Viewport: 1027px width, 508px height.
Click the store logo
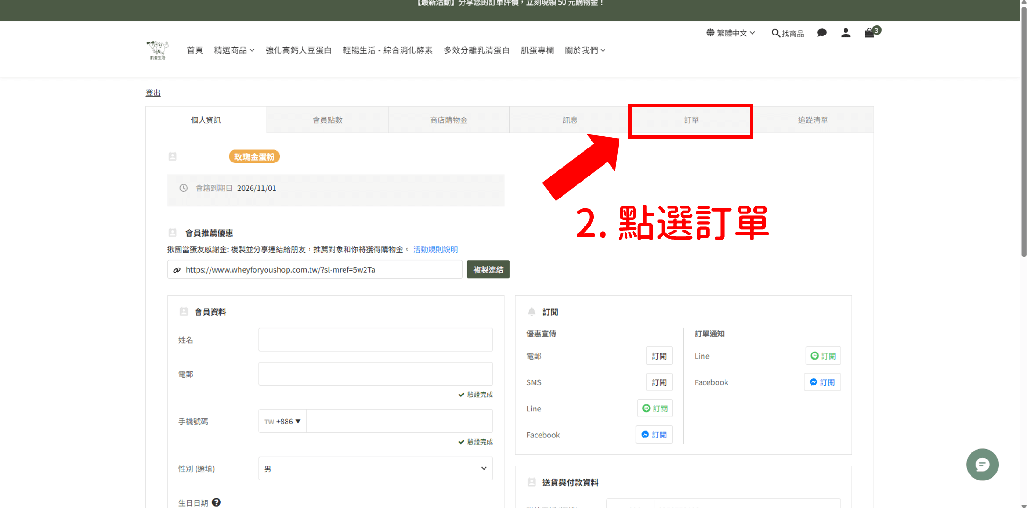tap(157, 50)
